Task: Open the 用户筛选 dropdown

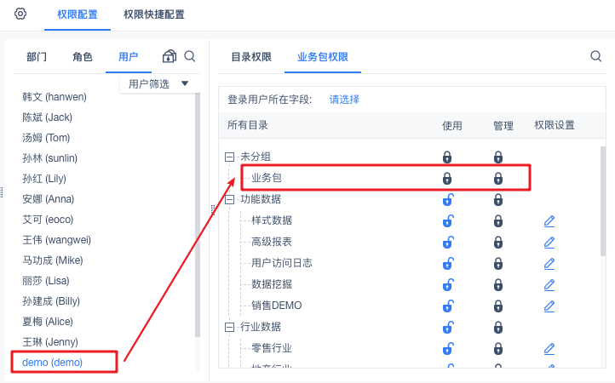Action: tap(159, 83)
